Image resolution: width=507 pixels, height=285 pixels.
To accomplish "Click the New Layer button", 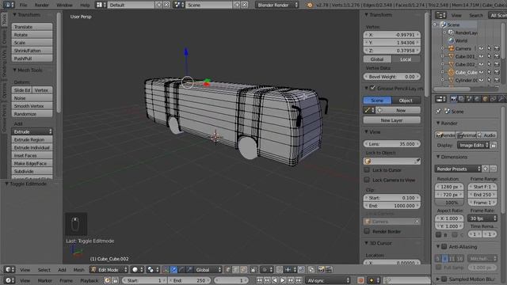I will pyautogui.click(x=392, y=120).
